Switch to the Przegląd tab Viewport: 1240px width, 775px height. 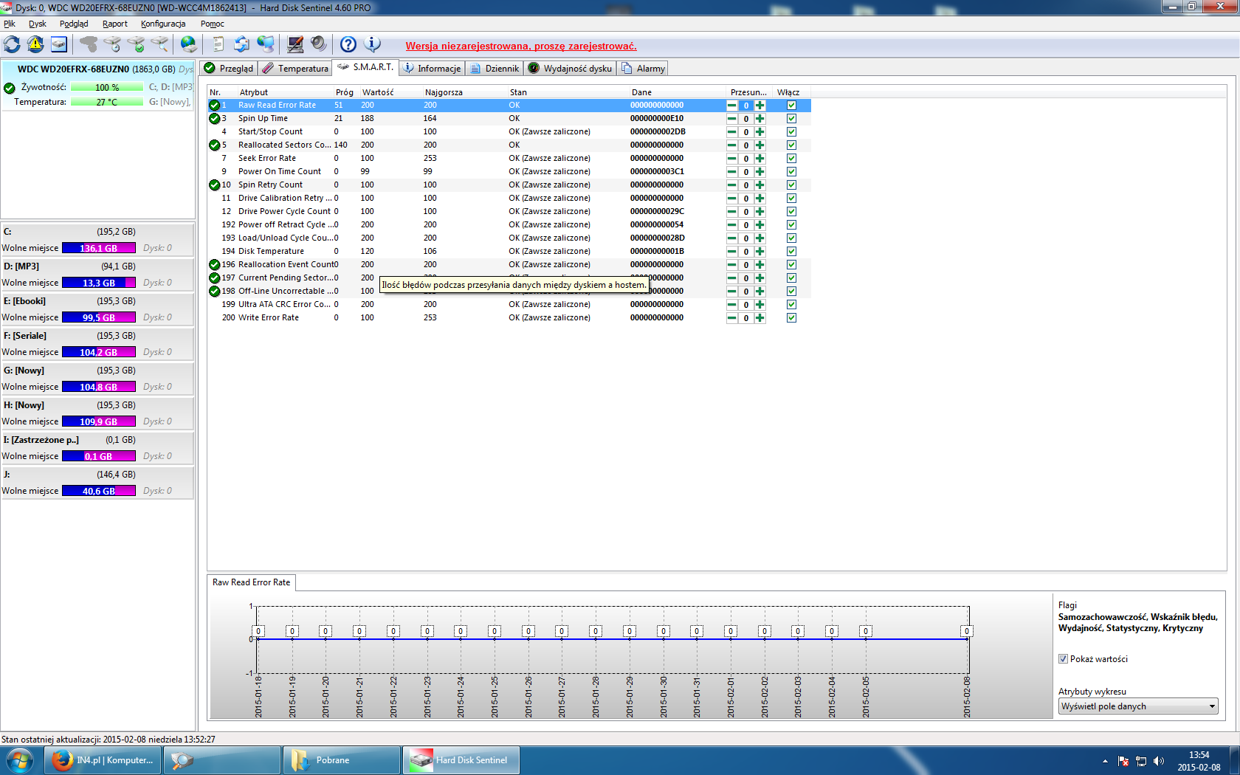click(x=229, y=69)
